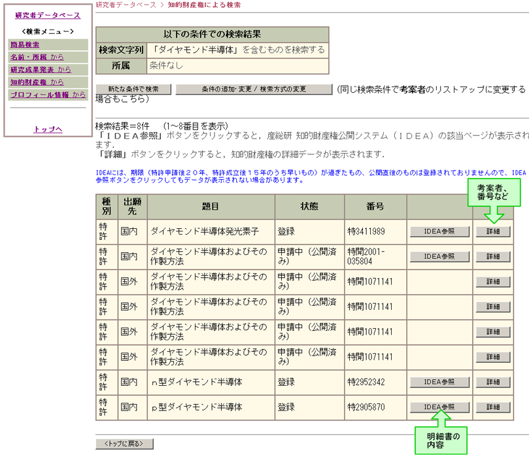Click title text n型ダイヤモンド半導体
The height and width of the screenshot is (455, 529).
pyautogui.click(x=197, y=382)
